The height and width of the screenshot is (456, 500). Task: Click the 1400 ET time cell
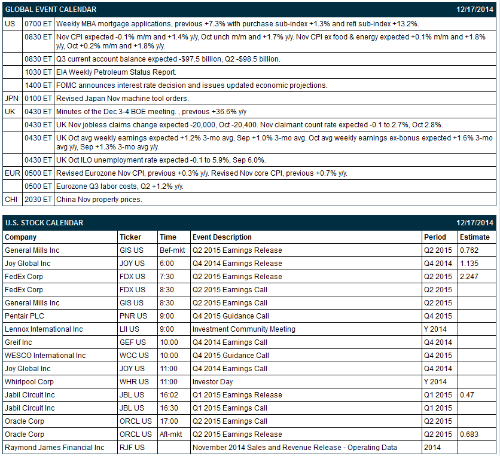(x=38, y=85)
